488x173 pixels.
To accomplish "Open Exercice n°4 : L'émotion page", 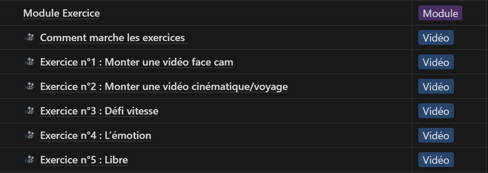I will (x=95, y=136).
